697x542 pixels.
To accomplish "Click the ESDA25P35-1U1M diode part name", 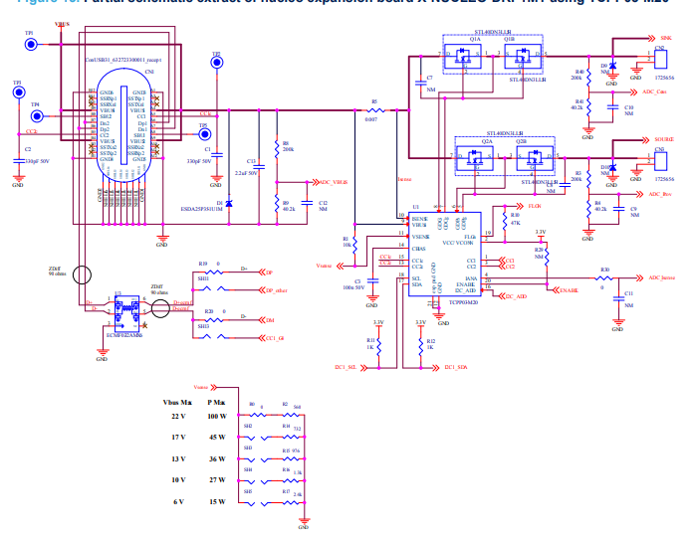I will (x=201, y=209).
